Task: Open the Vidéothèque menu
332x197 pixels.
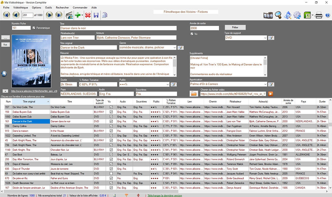Action: click(x=21, y=7)
